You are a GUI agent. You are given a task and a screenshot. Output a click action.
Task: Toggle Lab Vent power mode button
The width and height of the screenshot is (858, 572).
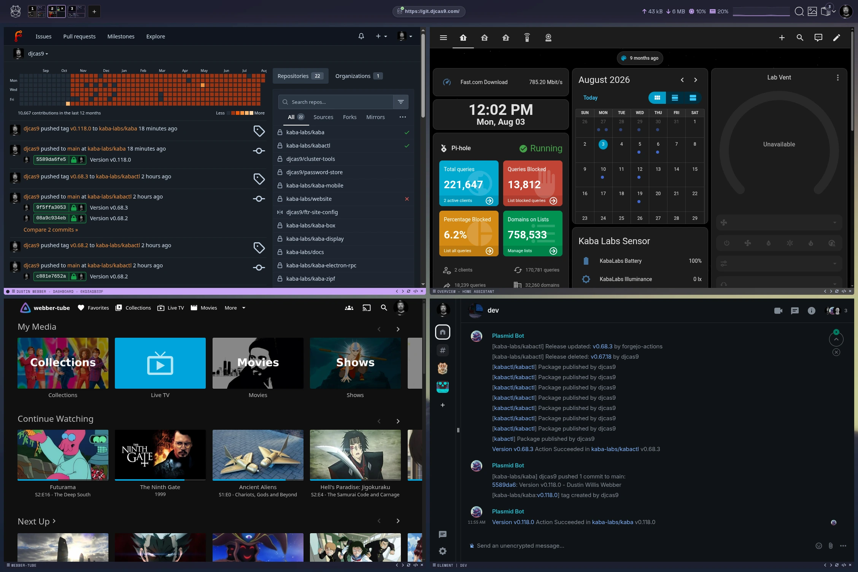point(726,243)
